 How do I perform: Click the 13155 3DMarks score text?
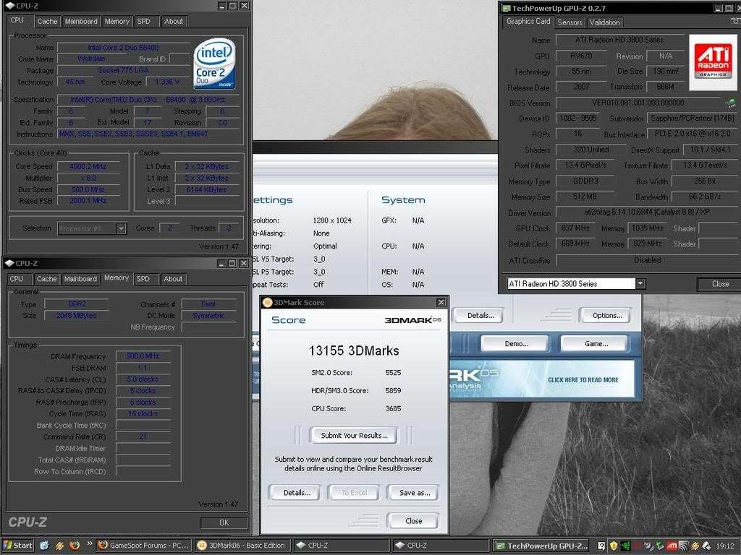pos(354,350)
